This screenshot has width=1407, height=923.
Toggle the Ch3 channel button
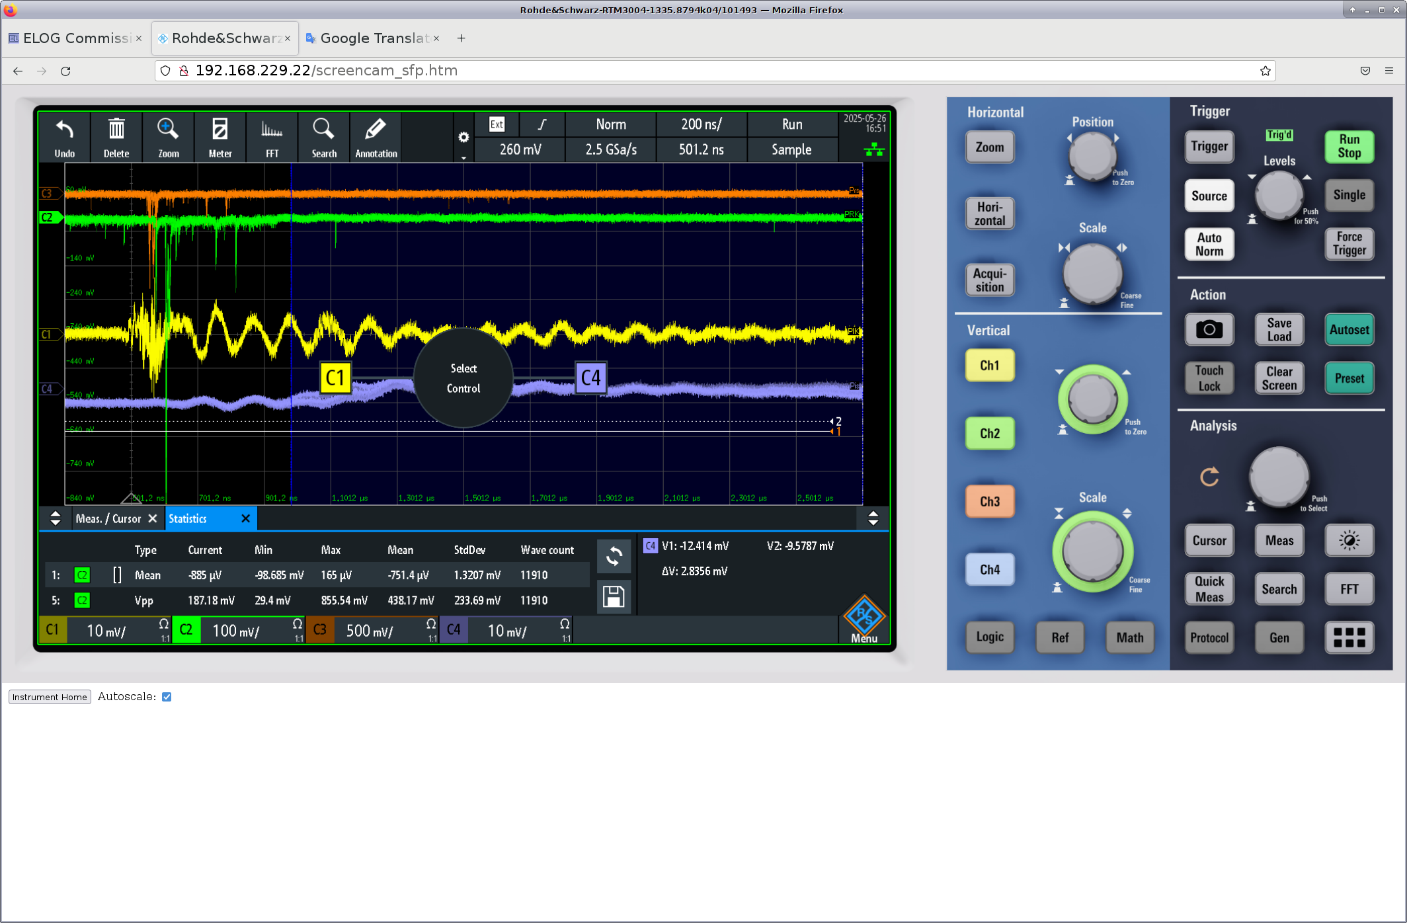tap(989, 501)
